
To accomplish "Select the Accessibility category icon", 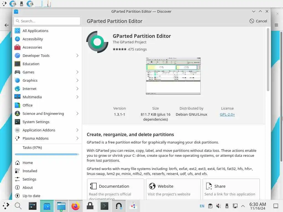I will [x=17, y=39].
